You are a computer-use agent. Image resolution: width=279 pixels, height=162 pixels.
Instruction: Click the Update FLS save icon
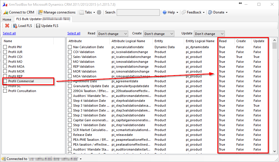click(38, 26)
